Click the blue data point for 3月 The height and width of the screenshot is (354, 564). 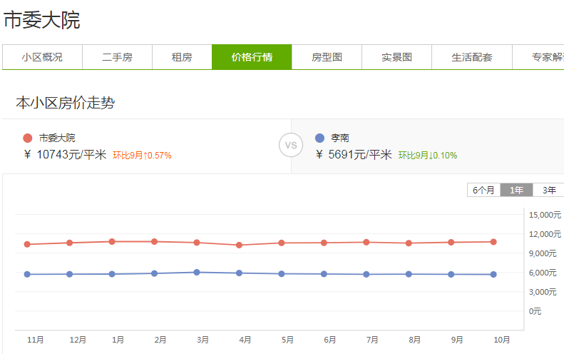tap(197, 272)
